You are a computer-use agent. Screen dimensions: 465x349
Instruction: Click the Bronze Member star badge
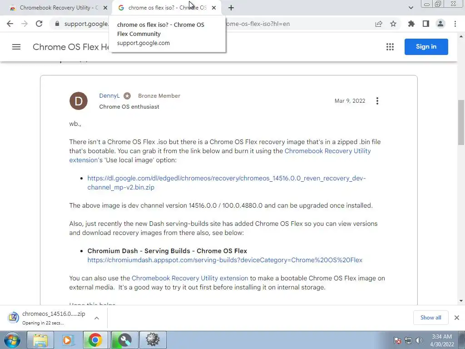coord(127,96)
